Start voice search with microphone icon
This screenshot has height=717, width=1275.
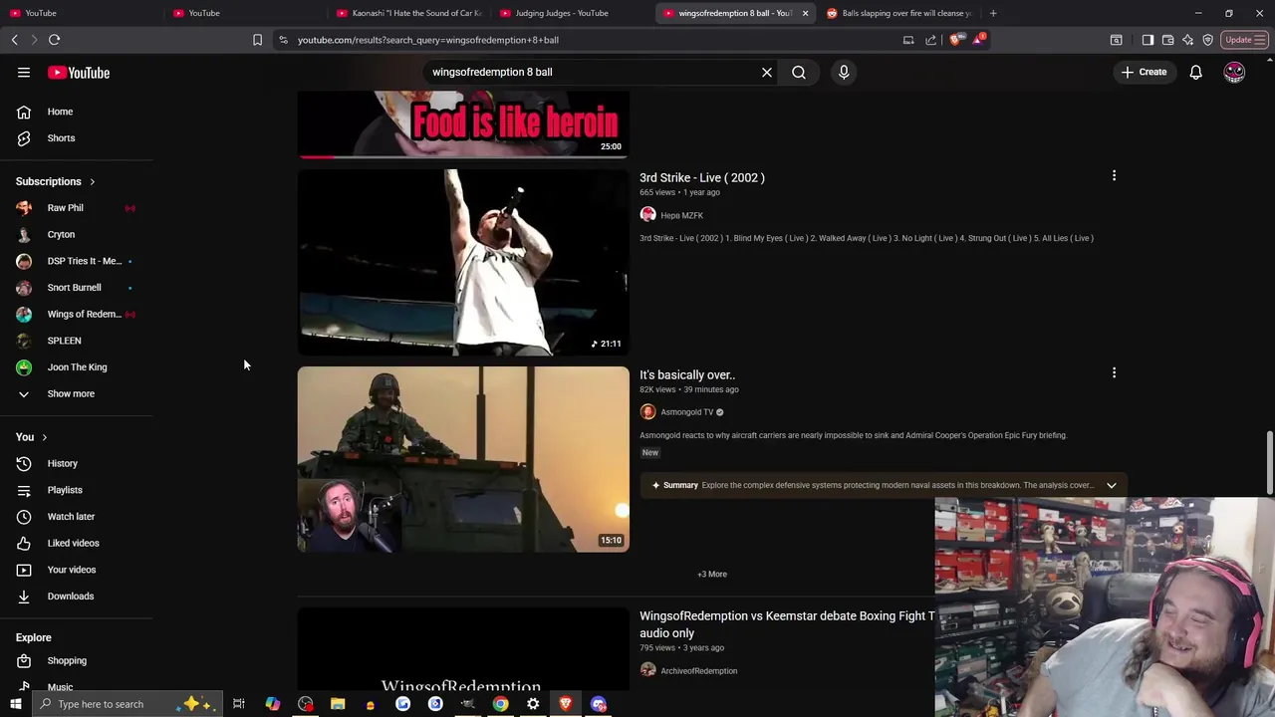click(844, 72)
